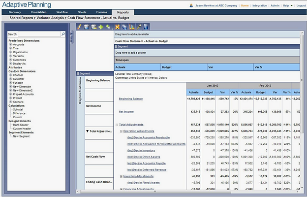
Task: Collapse the Operating Adjustments row
Action: [121, 131]
